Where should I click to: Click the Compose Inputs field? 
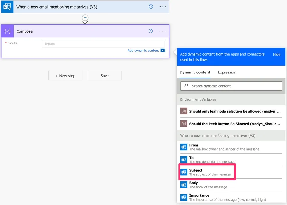[x=103, y=44]
